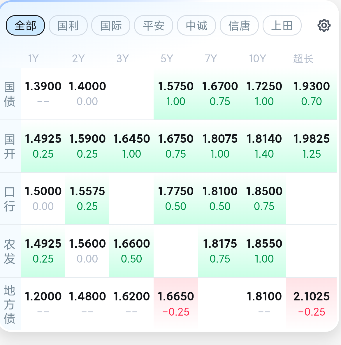341x345 pixels.
Task: Click the 国债 row label
Action: click(x=10, y=94)
